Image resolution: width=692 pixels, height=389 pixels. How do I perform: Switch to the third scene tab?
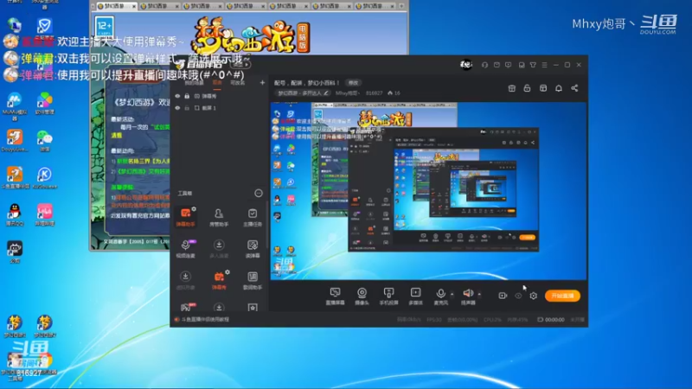coord(237,82)
